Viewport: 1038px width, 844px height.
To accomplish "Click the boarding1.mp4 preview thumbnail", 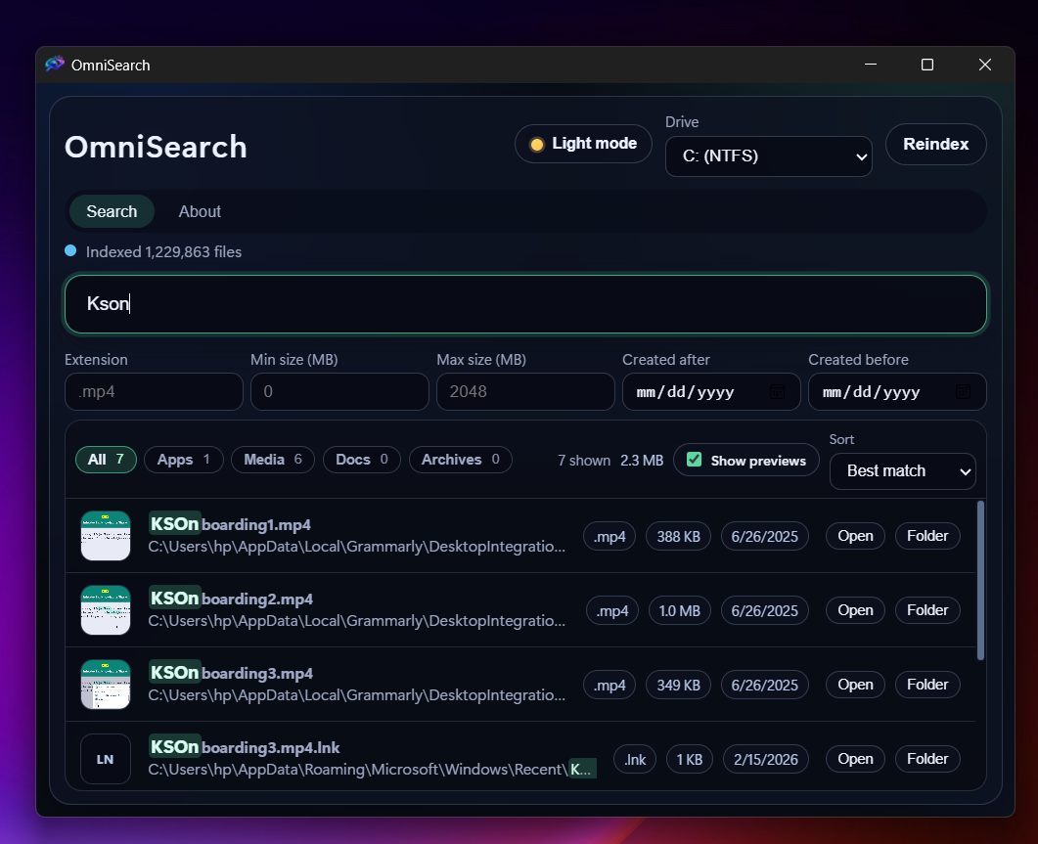I will 105,535.
